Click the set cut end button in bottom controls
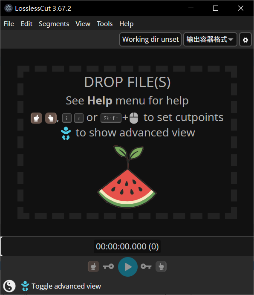The height and width of the screenshot is (295, 254). click(x=161, y=266)
